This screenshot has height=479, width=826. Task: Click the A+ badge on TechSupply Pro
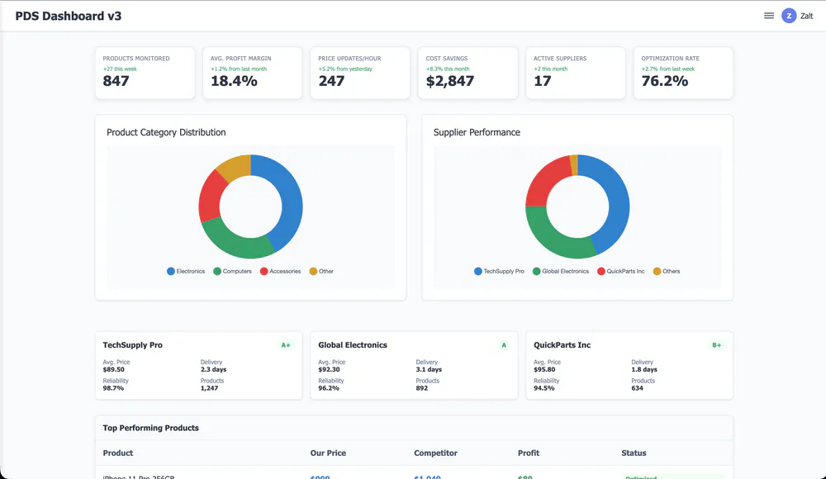coord(287,345)
